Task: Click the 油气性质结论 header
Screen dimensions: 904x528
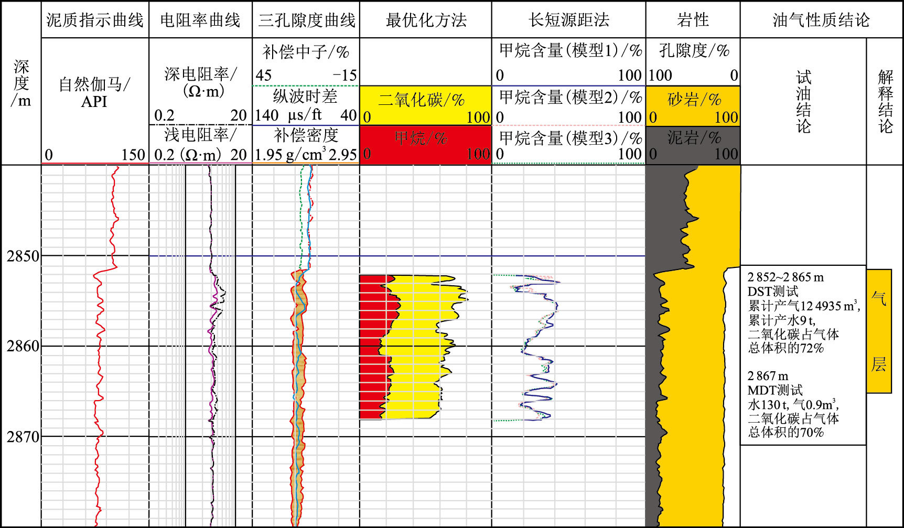Action: pos(821,20)
